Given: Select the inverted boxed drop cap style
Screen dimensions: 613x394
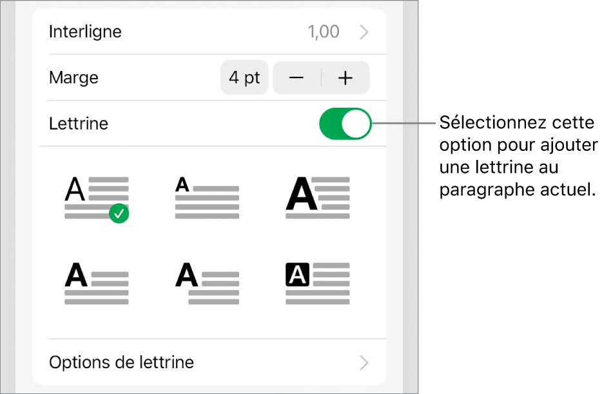Looking at the screenshot, I should pyautogui.click(x=317, y=283).
